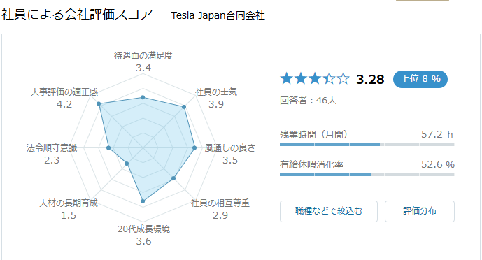The width and height of the screenshot is (482, 260).
Task: Click the half-filled fourth rating star
Action: pos(329,78)
